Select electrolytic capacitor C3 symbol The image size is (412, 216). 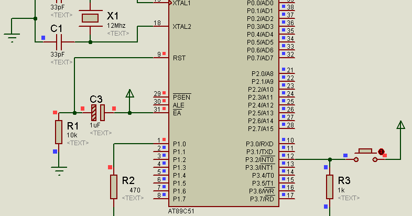pos(98,113)
